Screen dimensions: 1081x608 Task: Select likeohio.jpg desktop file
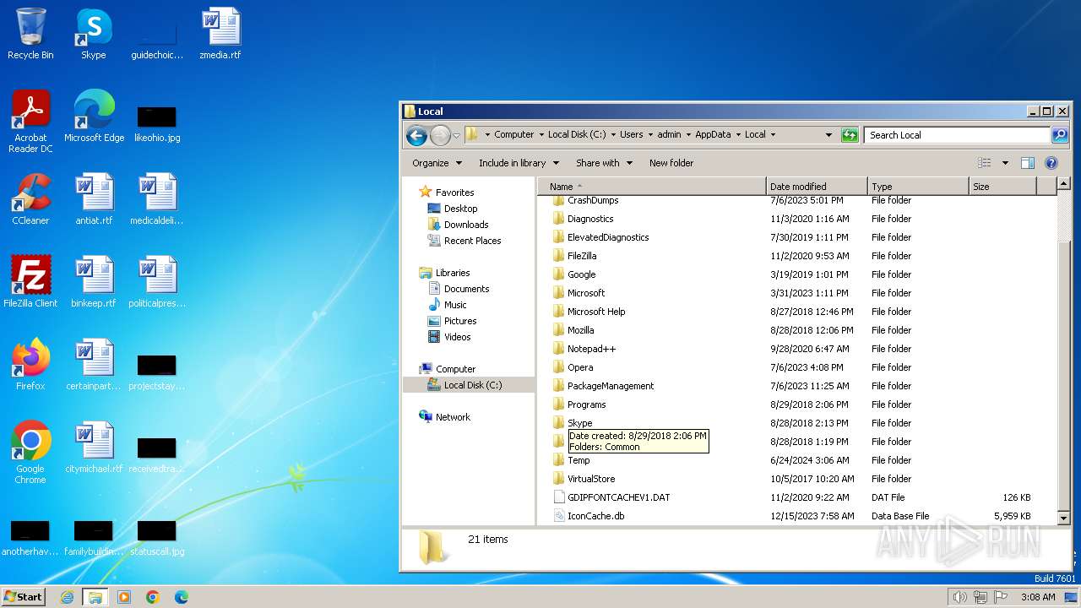point(157,123)
